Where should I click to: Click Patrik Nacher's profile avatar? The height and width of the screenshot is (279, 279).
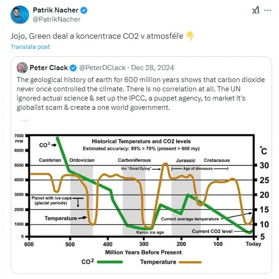pyautogui.click(x=19, y=14)
